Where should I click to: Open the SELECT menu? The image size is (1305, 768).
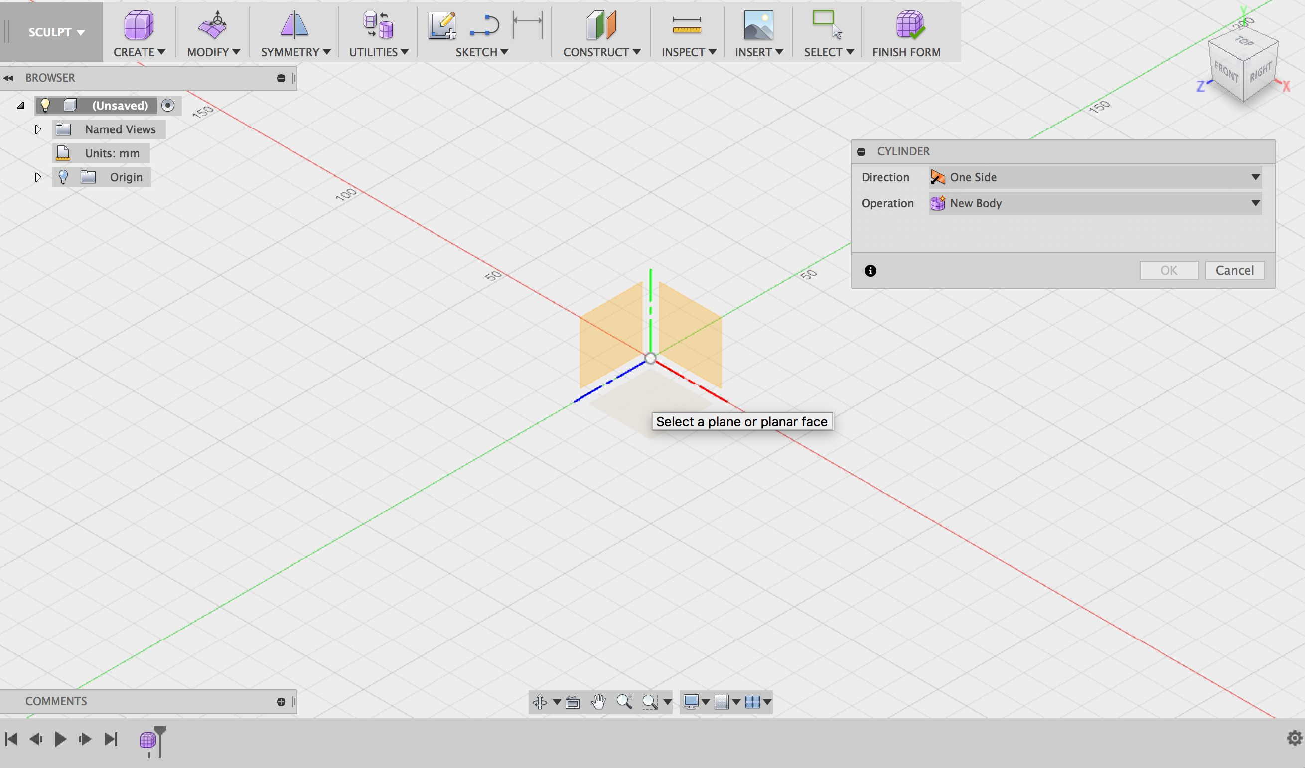[829, 52]
